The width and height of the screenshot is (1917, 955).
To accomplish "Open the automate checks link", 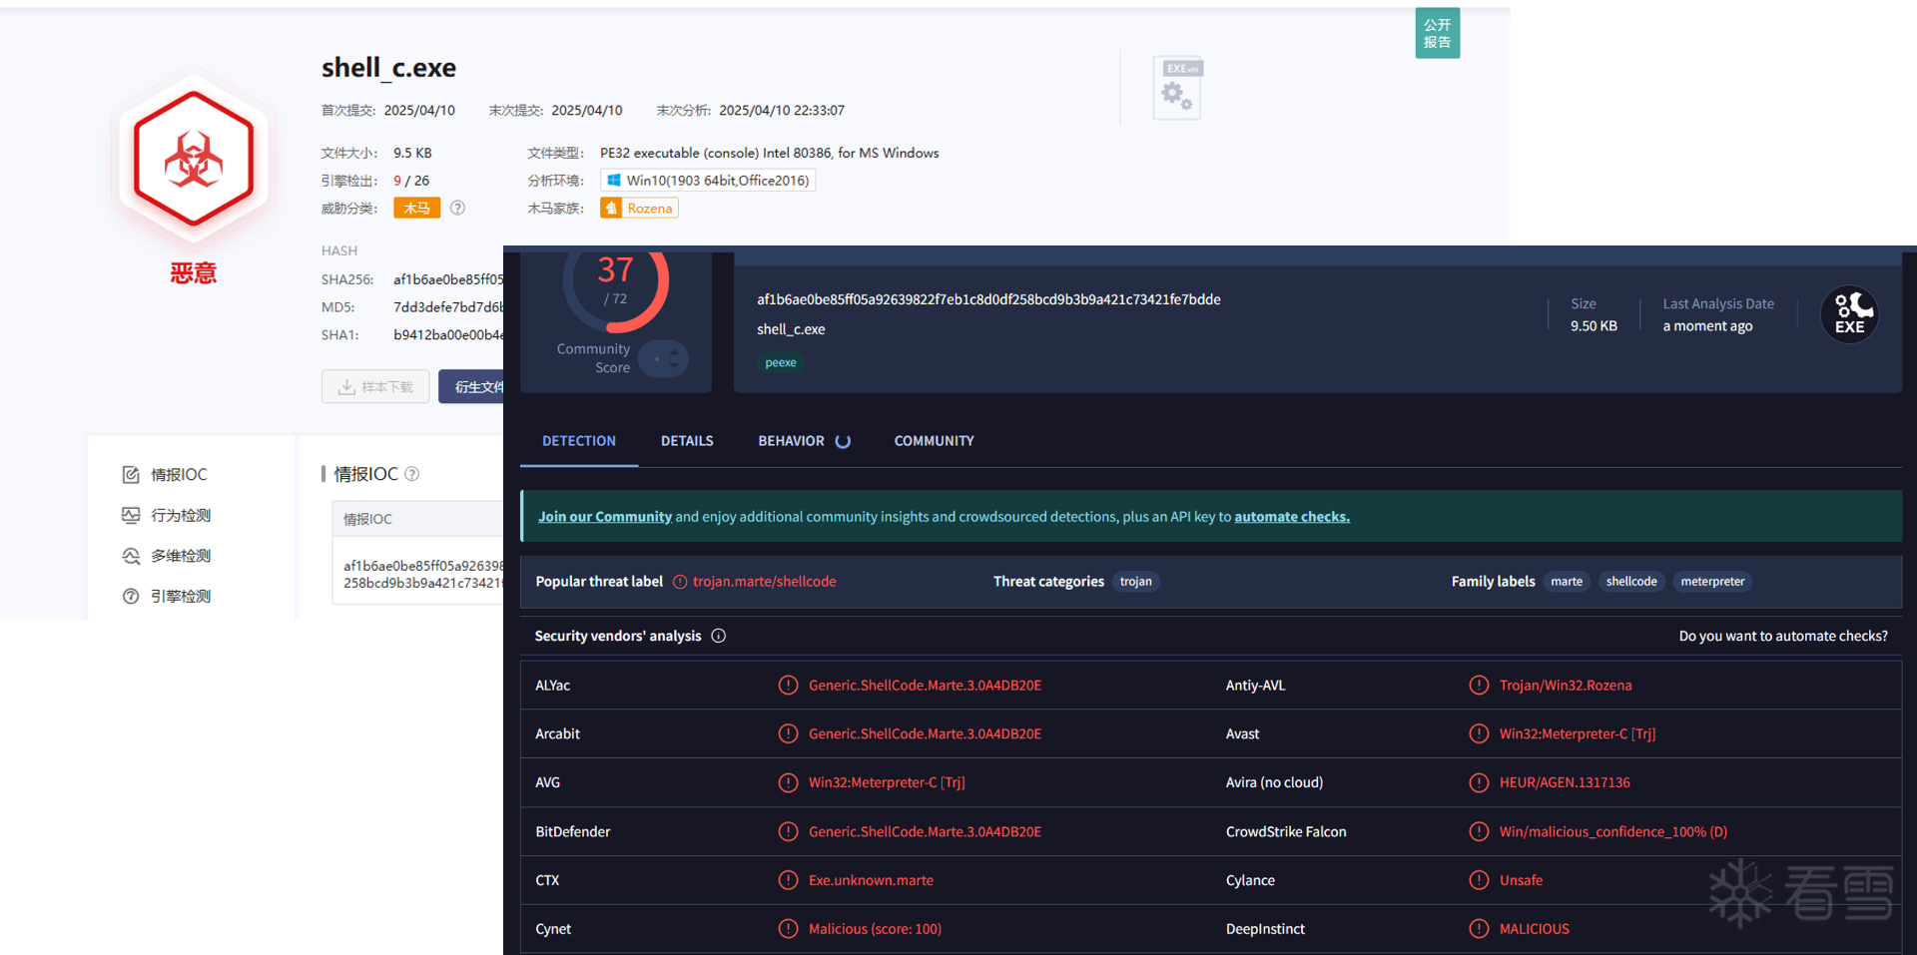I will coord(1292,517).
